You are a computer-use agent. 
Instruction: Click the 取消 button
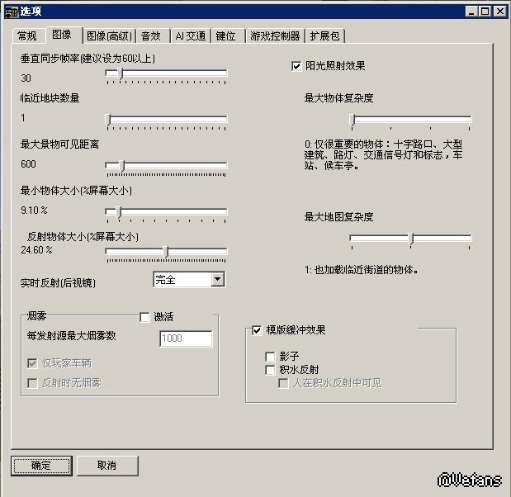tap(107, 466)
